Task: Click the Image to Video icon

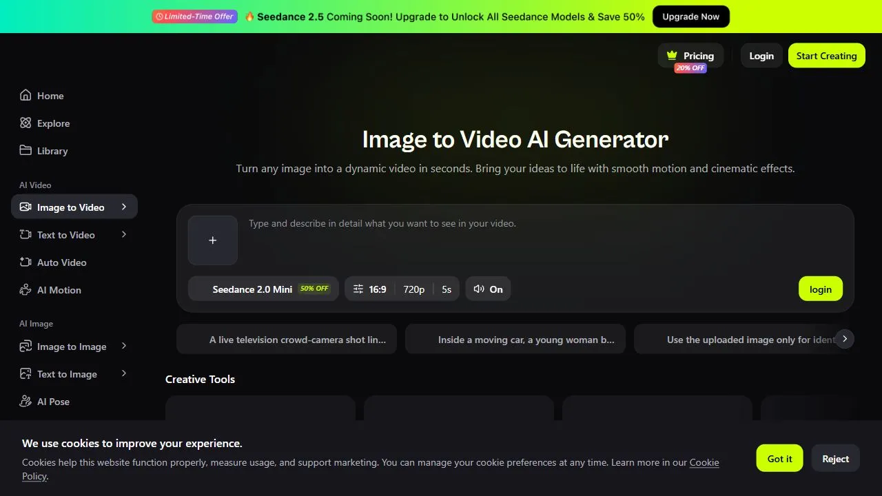Action: (x=25, y=207)
